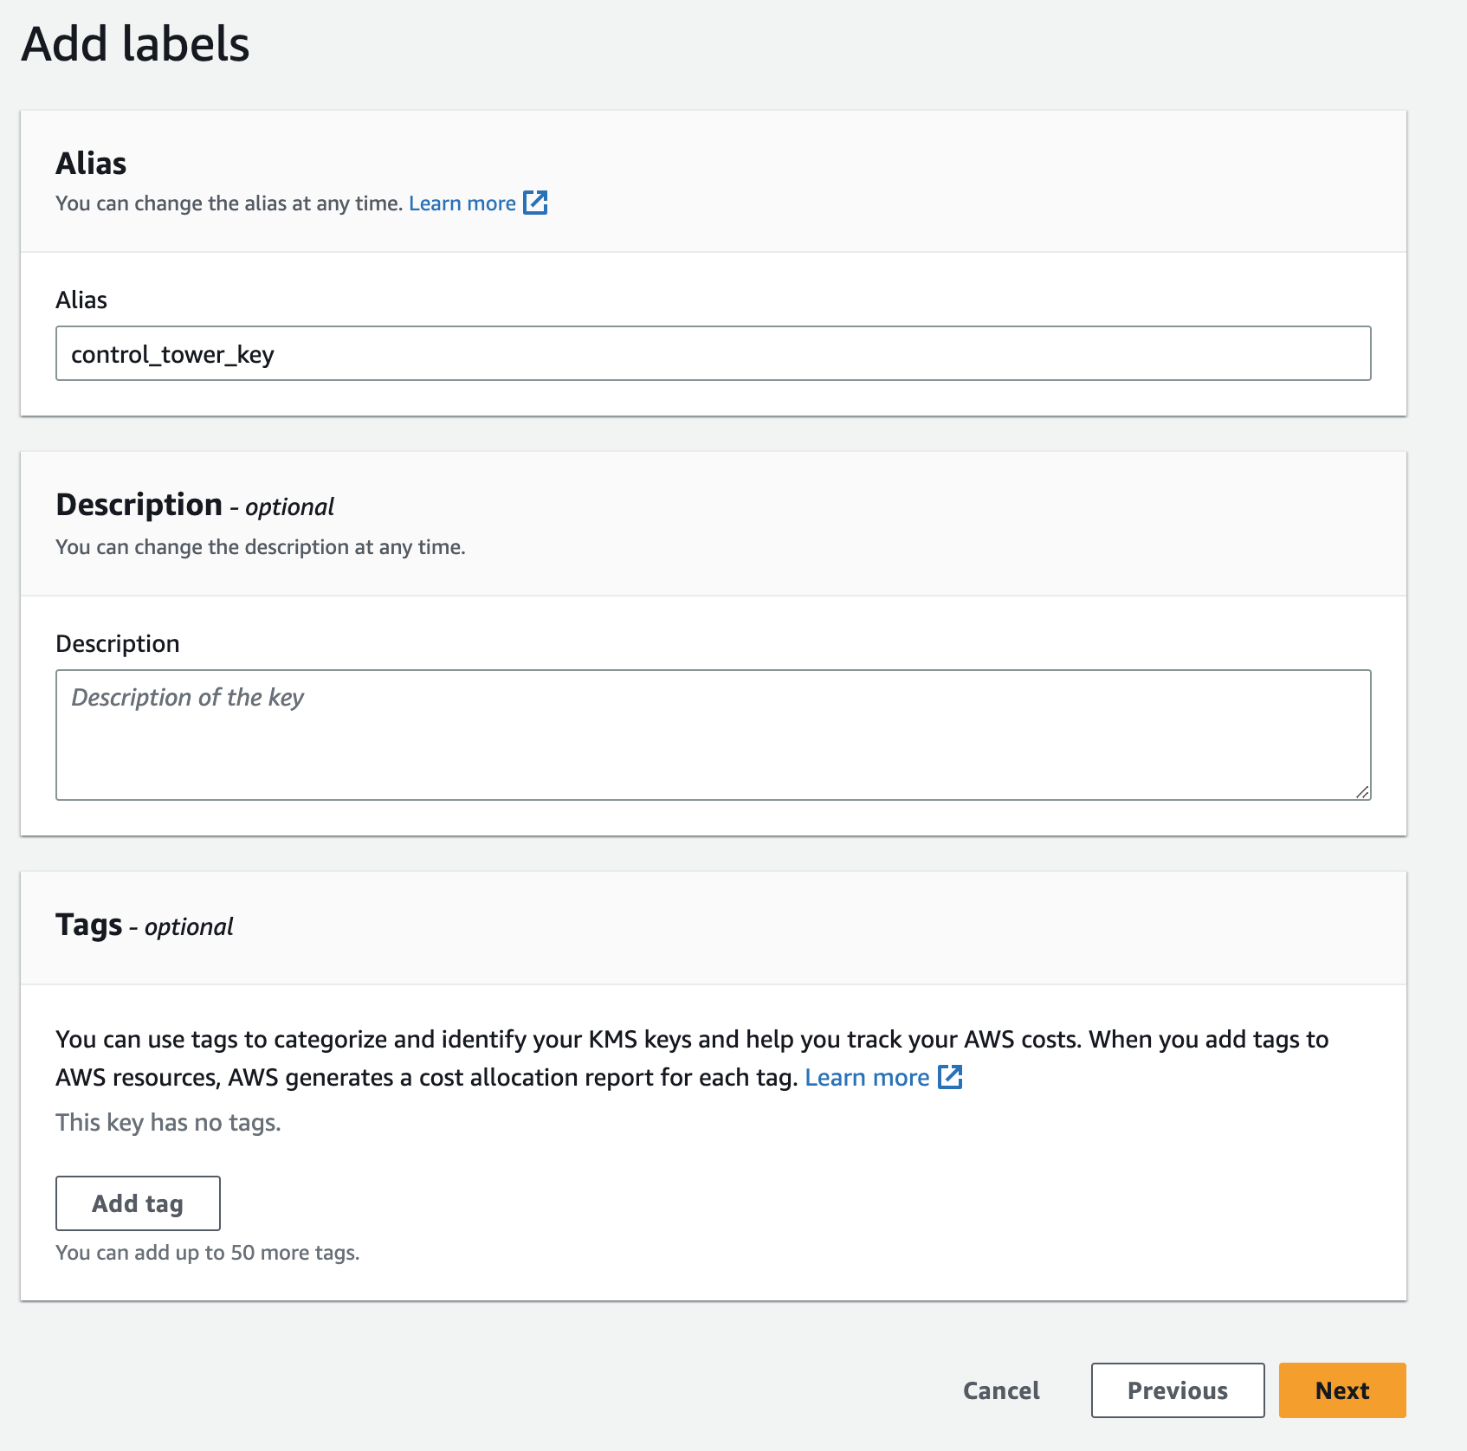Click the 'This key has no tags' message

tap(168, 1123)
